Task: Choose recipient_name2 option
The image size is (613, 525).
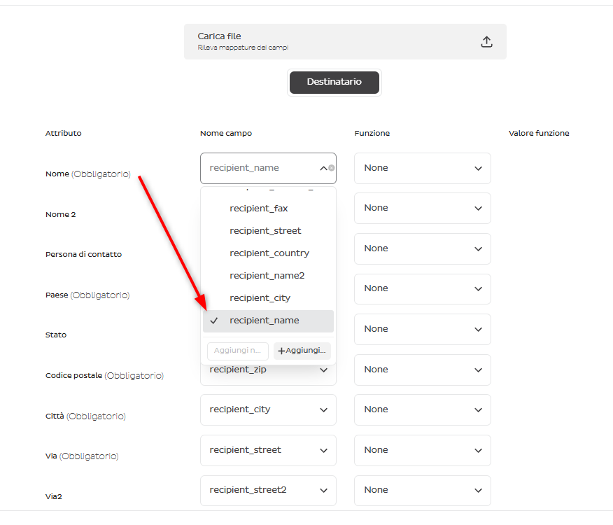Action: click(x=268, y=275)
